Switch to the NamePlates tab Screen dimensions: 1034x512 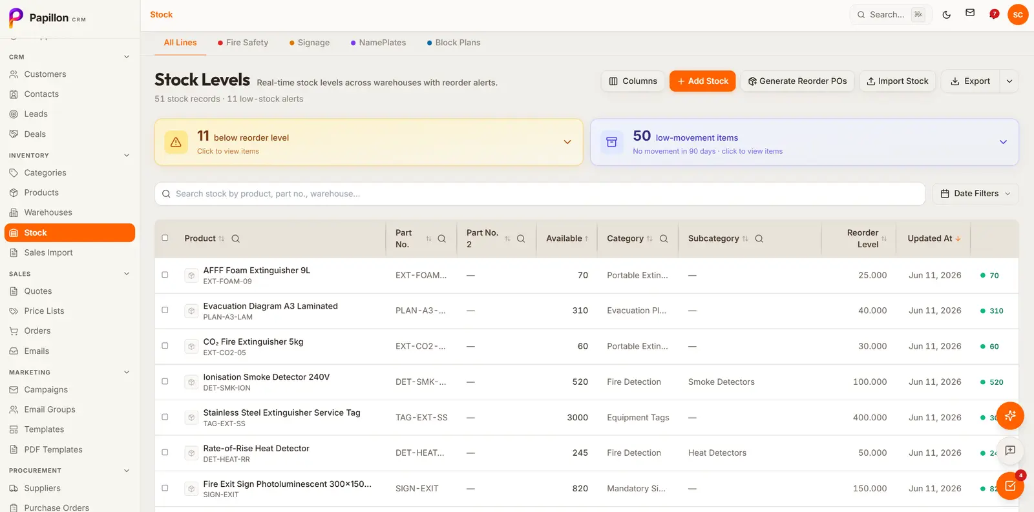point(378,43)
